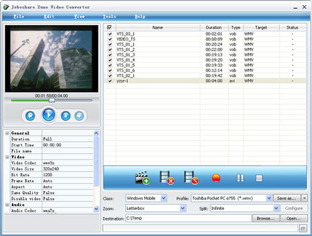
Task: Click the Remove selected file icon
Action: point(167,178)
